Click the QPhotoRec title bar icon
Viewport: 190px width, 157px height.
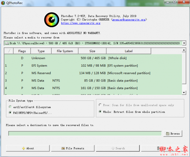(3, 3)
